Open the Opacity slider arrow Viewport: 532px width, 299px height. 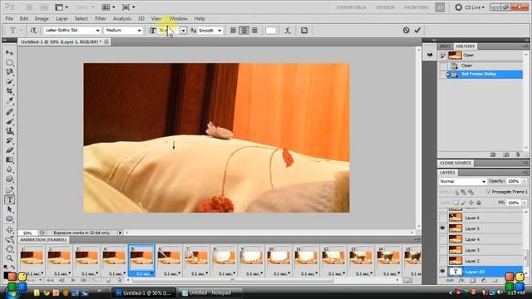point(525,182)
